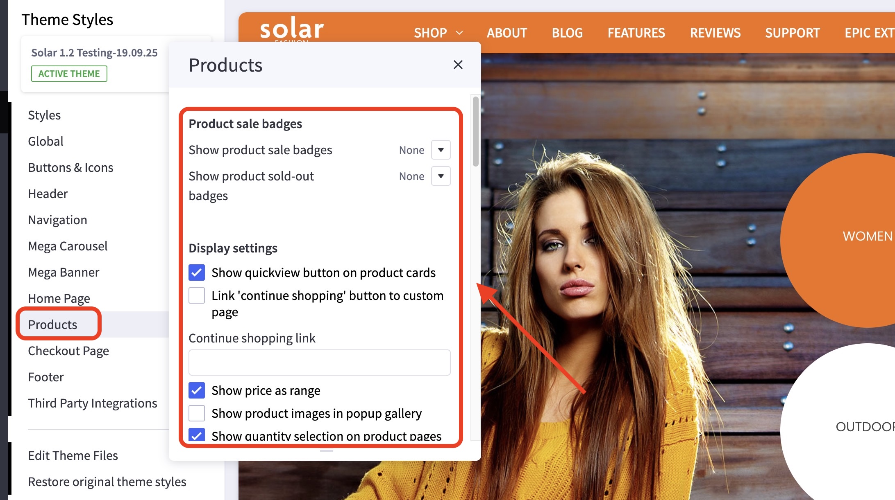Close the Products panel
Viewport: 895px width, 500px height.
(458, 65)
